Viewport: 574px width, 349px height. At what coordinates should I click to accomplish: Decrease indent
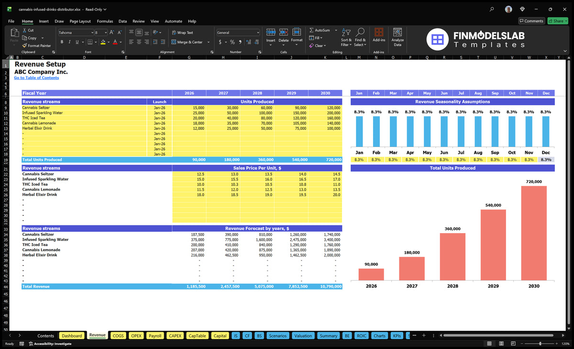[155, 42]
